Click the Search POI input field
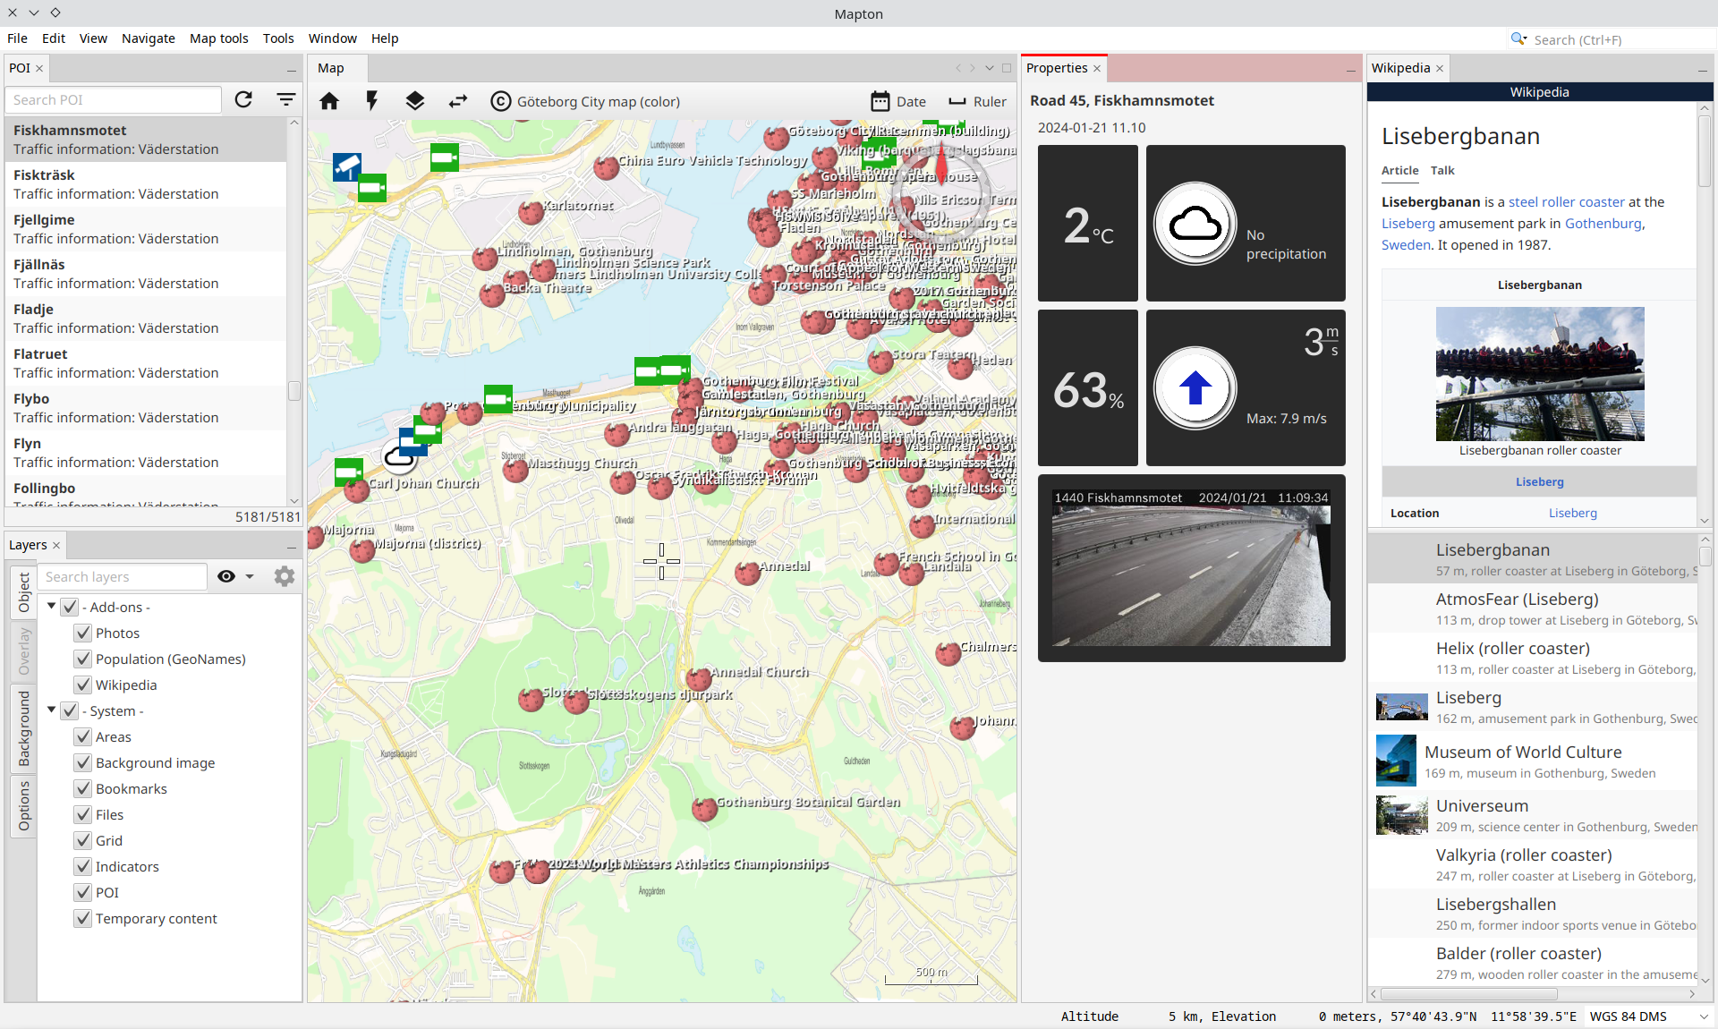Screen dimensions: 1718x1029 click(x=114, y=99)
